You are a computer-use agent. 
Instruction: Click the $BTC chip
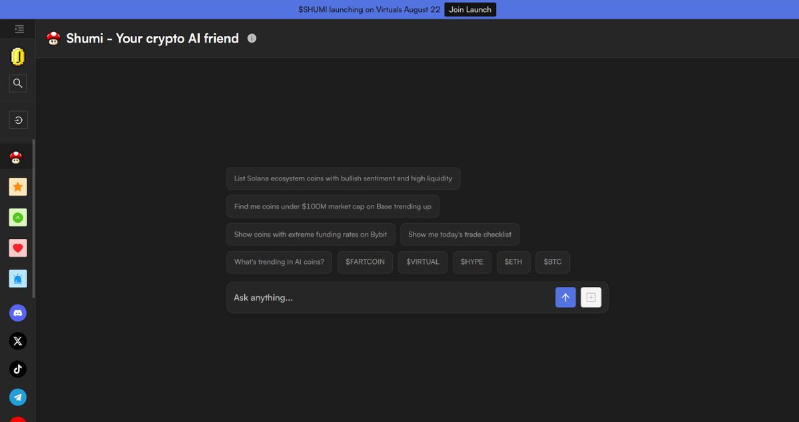click(x=553, y=262)
